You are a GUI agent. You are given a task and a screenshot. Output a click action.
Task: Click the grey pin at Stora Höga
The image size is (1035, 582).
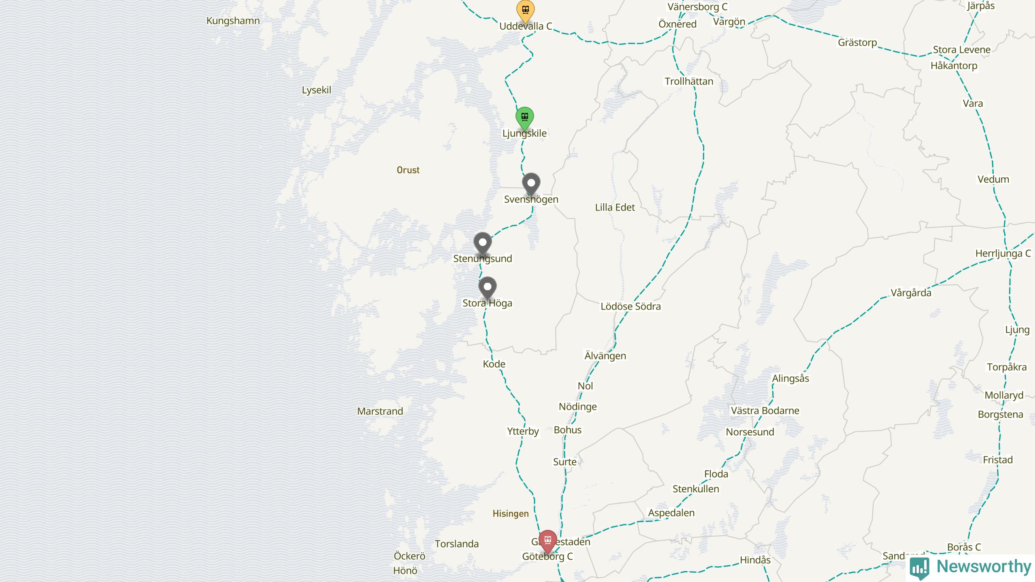coord(487,288)
